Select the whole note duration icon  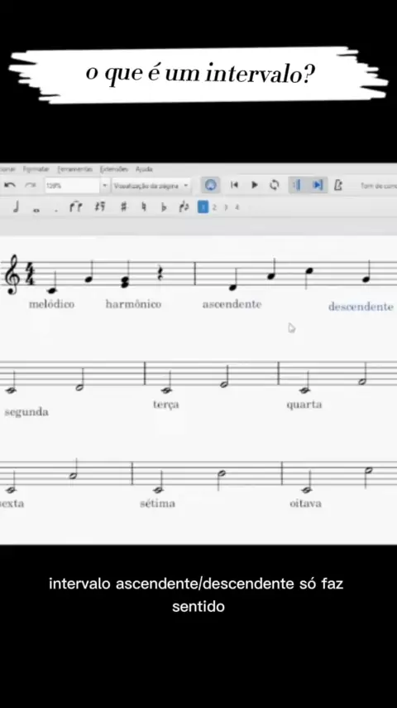tap(36, 209)
